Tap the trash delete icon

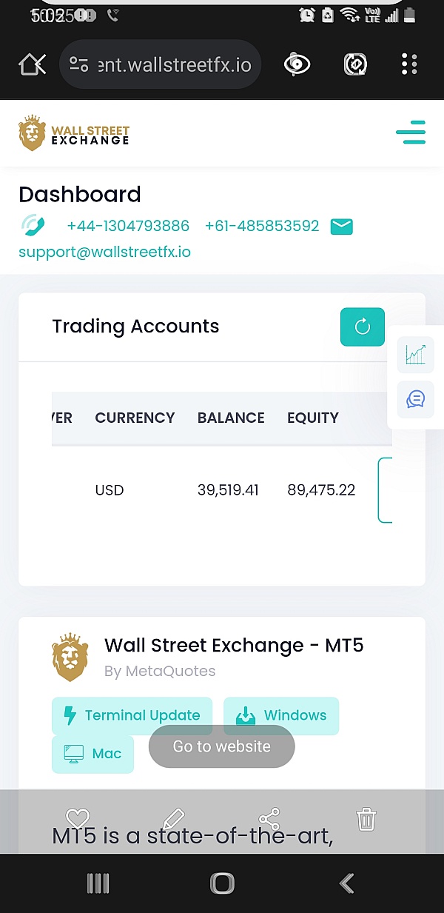tap(366, 819)
